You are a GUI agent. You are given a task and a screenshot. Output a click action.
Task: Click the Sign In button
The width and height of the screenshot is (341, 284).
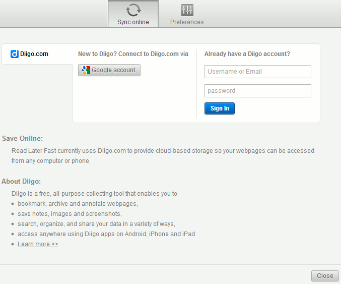pos(220,108)
